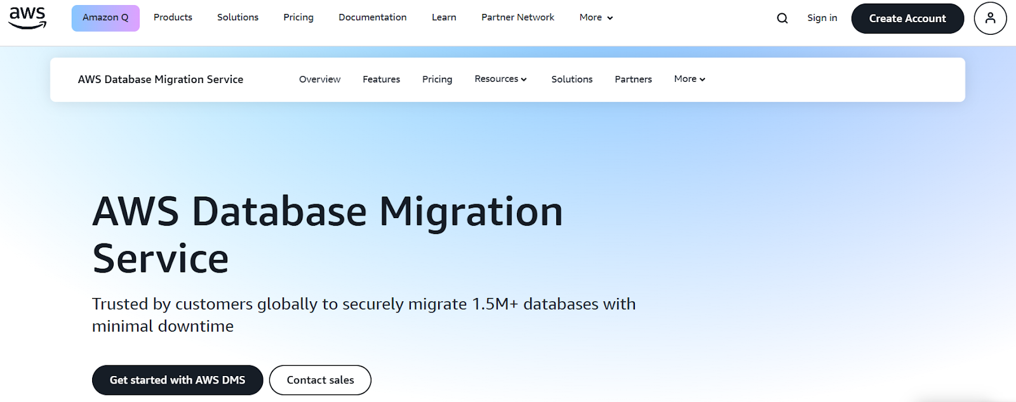The image size is (1016, 402).
Task: Expand the Resources dropdown
Action: tap(500, 79)
